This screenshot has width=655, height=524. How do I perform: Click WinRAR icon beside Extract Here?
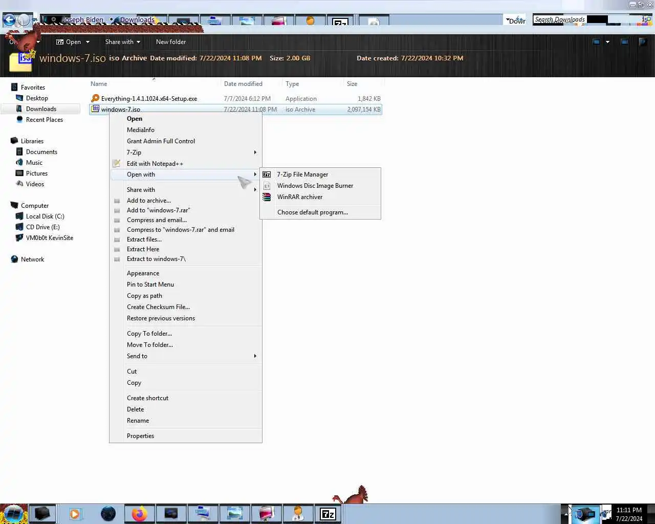pyautogui.click(x=117, y=250)
